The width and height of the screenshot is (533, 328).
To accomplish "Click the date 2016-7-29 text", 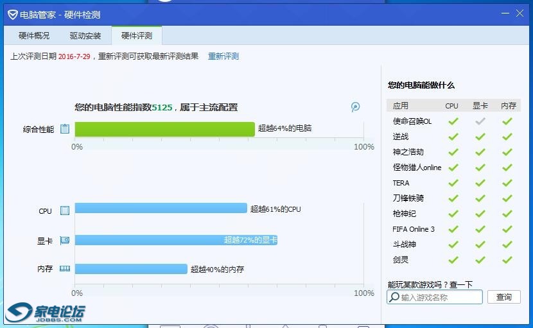I will [74, 56].
